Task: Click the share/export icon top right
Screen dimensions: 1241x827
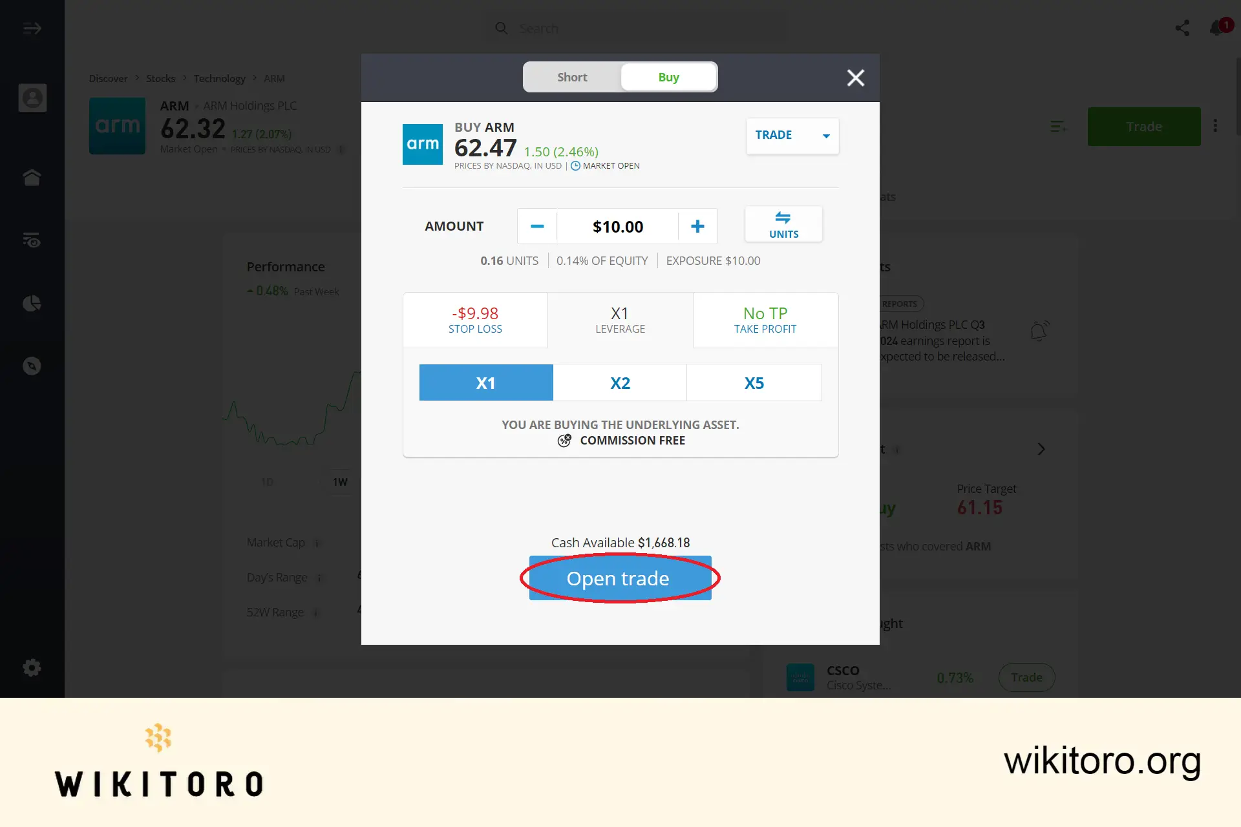Action: 1182,28
